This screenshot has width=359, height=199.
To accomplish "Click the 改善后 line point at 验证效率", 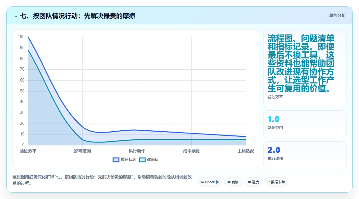I will pos(28,50).
